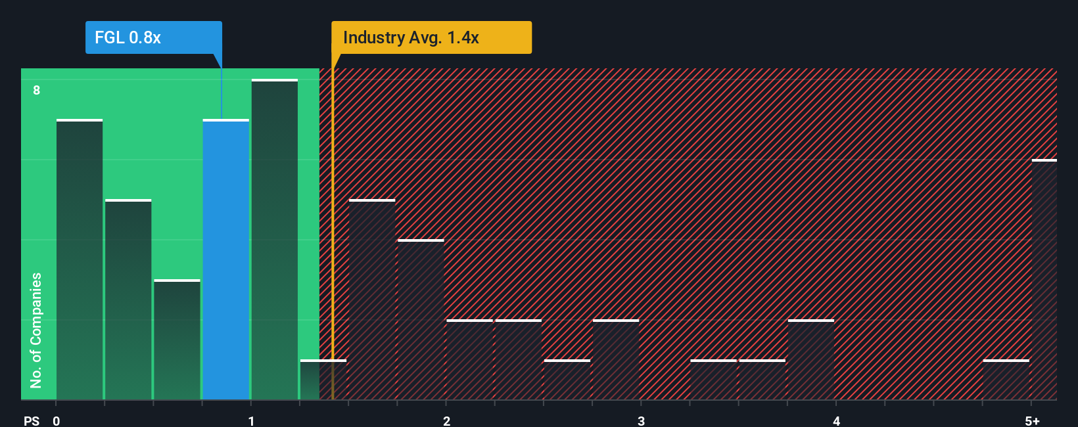Viewport: 1078px width, 427px height.
Task: Click the x-axis label 0
Action: click(57, 421)
